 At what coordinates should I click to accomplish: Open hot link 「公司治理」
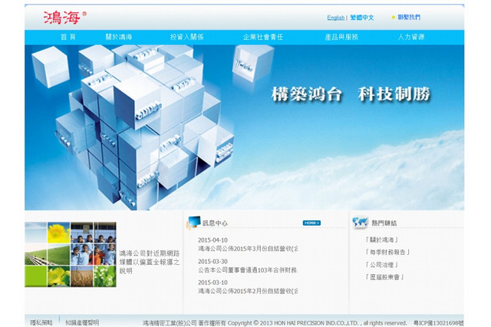pos(381,265)
